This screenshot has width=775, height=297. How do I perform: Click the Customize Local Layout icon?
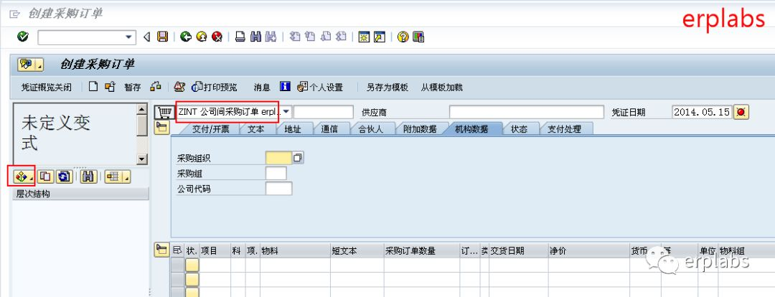tap(418, 37)
